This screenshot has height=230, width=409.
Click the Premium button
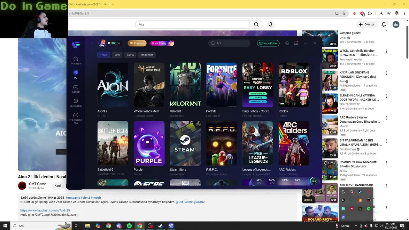point(137,43)
